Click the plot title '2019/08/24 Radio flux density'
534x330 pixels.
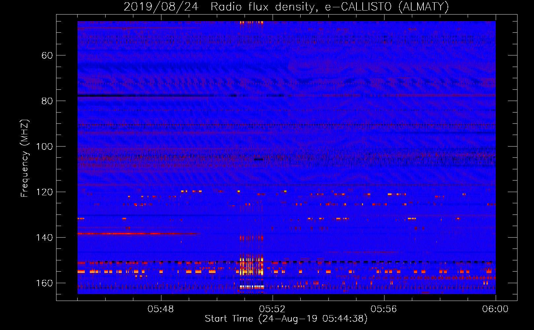click(286, 7)
